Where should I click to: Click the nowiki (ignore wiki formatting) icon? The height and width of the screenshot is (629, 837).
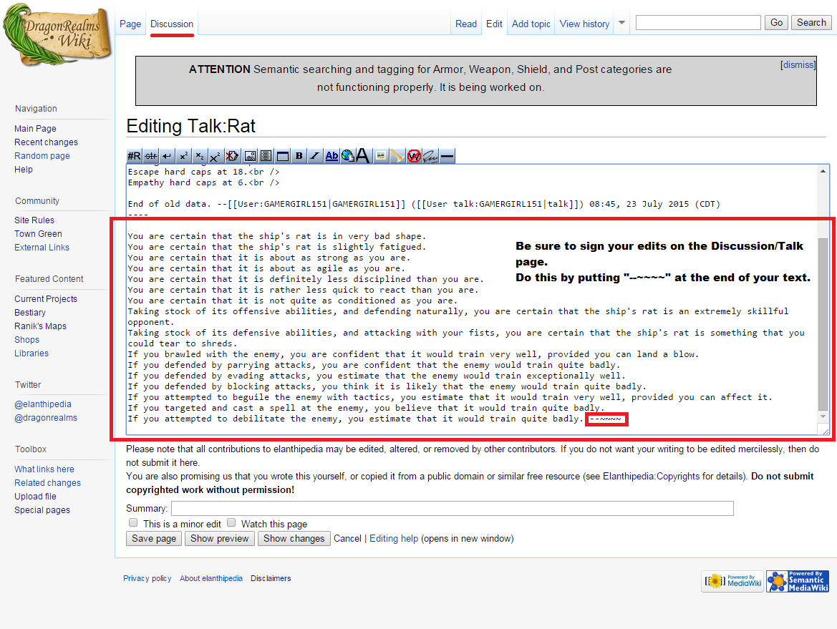click(x=414, y=156)
